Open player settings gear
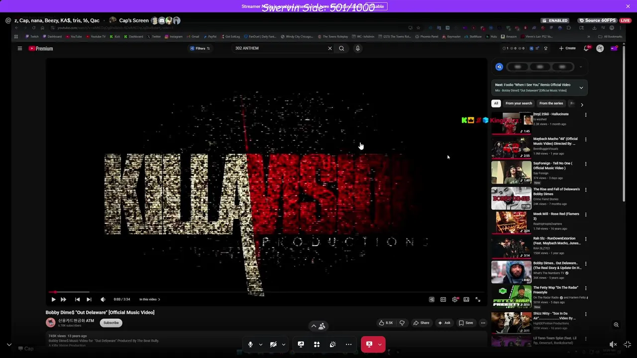Image resolution: width=637 pixels, height=358 pixels. (455, 299)
